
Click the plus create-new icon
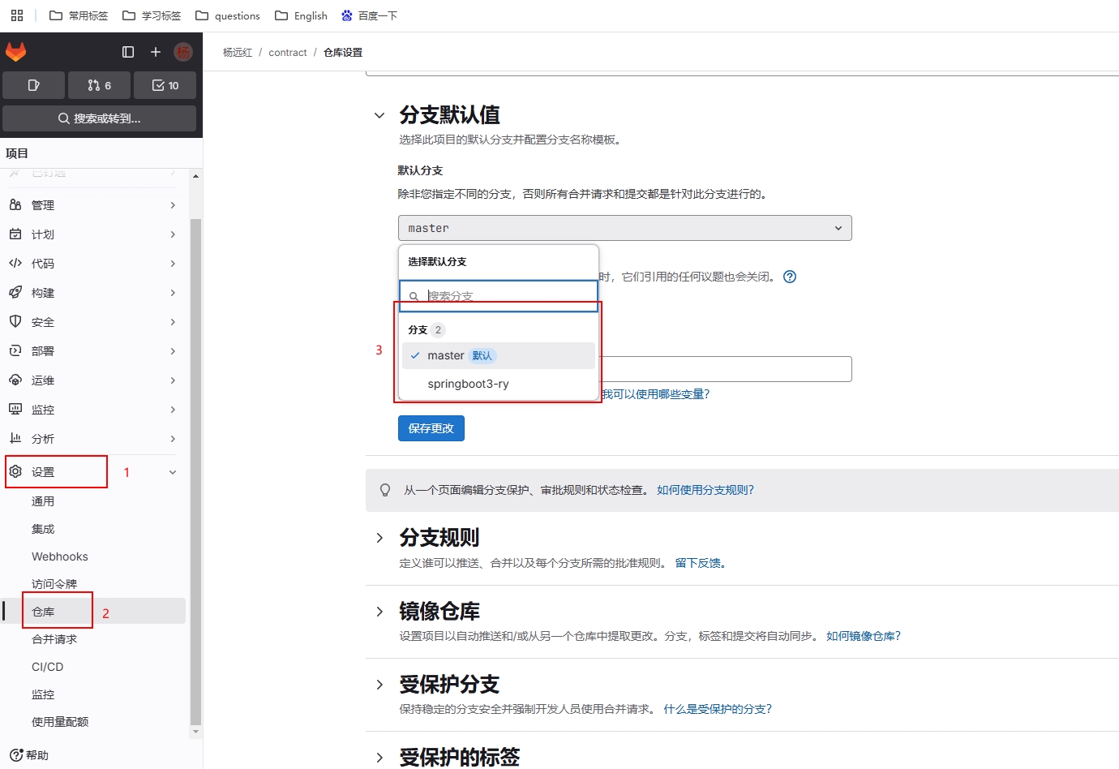(156, 52)
